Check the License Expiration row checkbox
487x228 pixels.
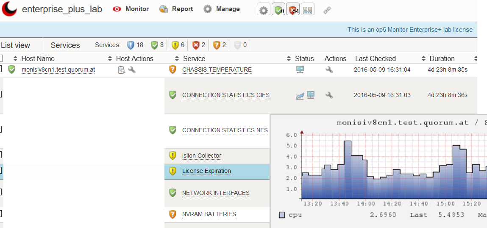0,170
